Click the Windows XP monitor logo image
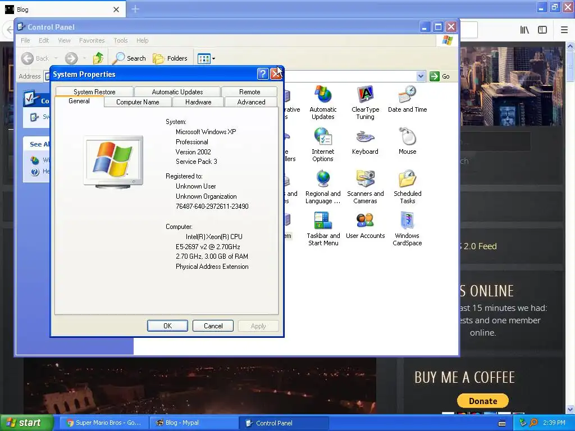This screenshot has height=431, width=575. pos(113,162)
